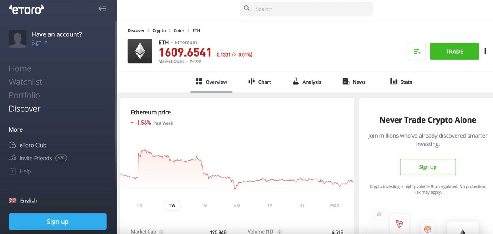Image resolution: width=493 pixels, height=234 pixels.
Task: Click the UK flag language icon
Action: pyautogui.click(x=13, y=200)
